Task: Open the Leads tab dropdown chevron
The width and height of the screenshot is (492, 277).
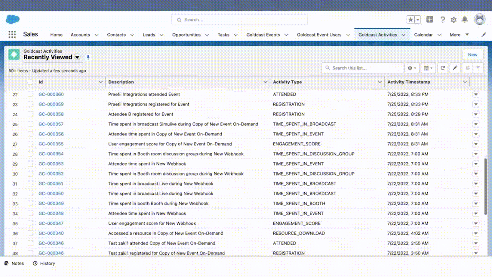Action: click(161, 35)
